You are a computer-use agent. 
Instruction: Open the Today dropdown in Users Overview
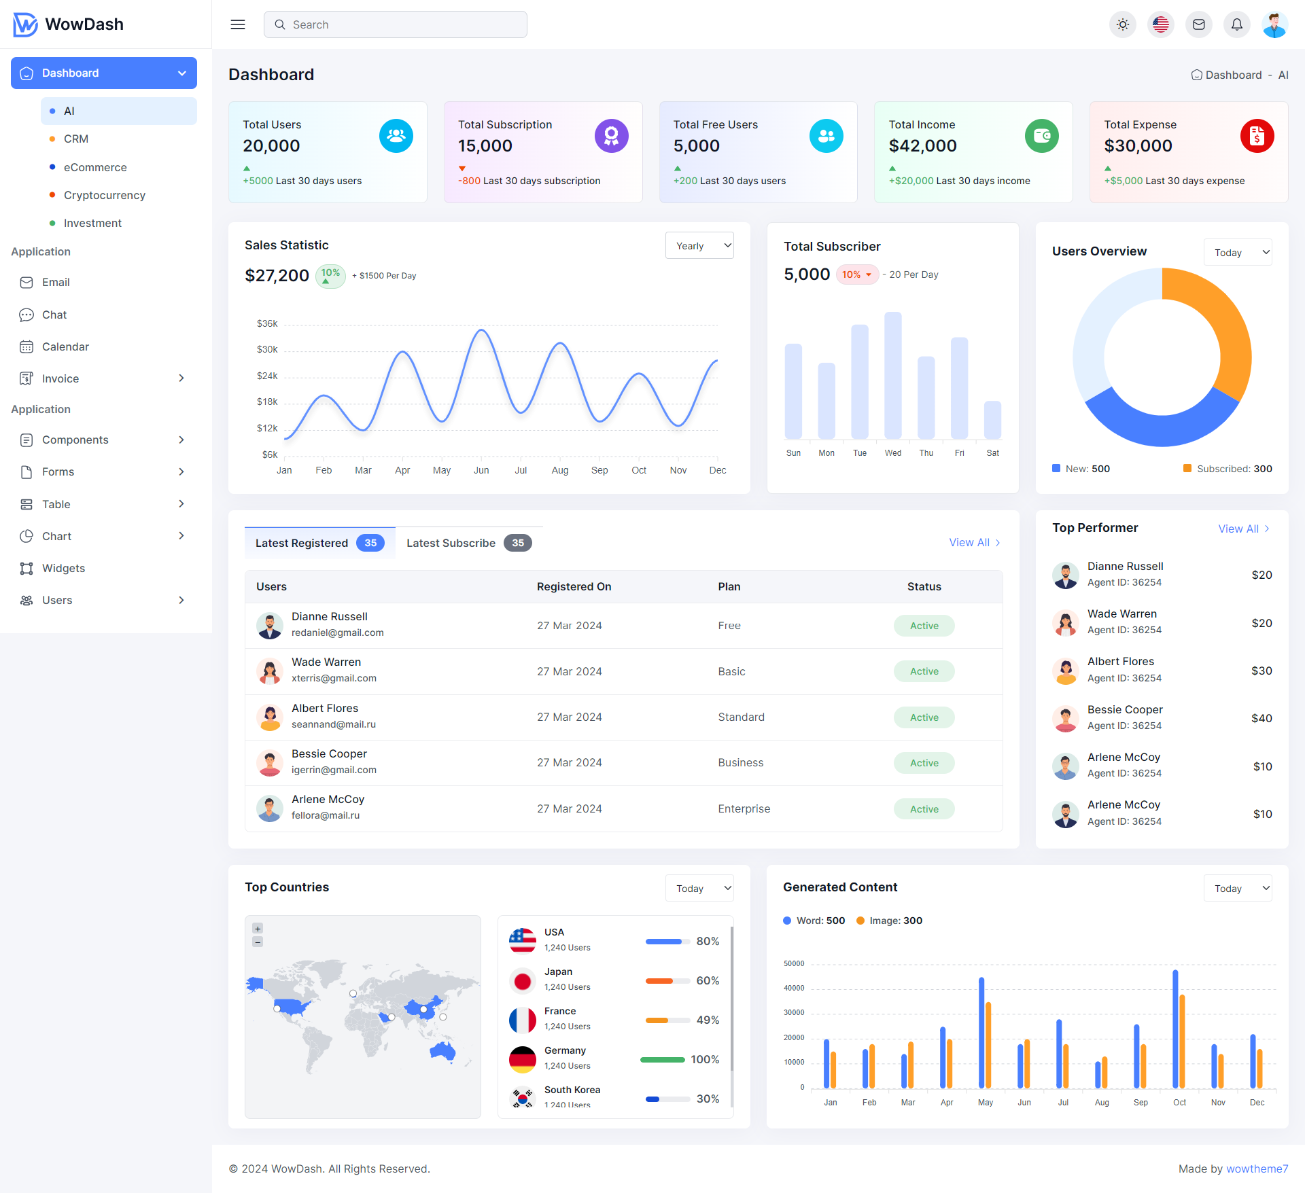point(1238,251)
